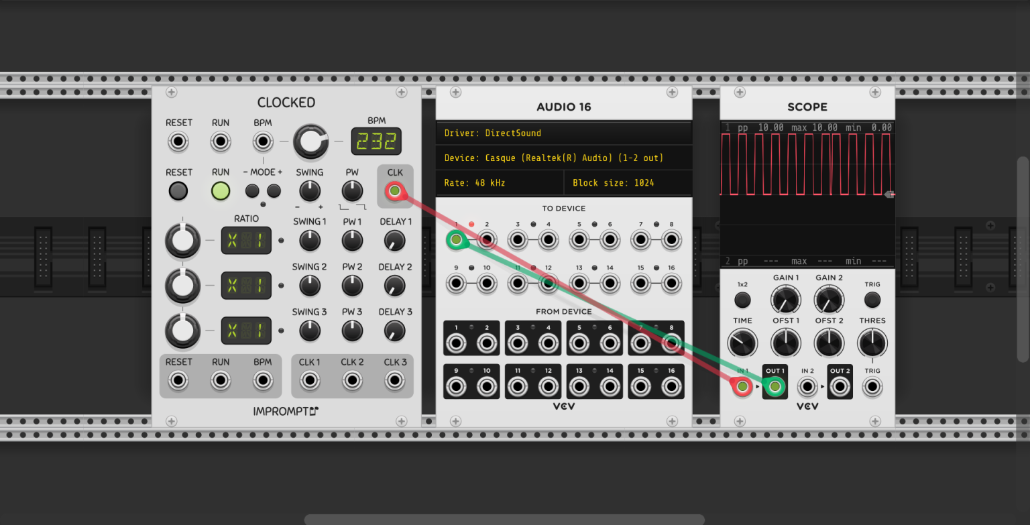1030x525 pixels.
Task: Click the Scope GAIN 1 knob
Action: click(786, 299)
